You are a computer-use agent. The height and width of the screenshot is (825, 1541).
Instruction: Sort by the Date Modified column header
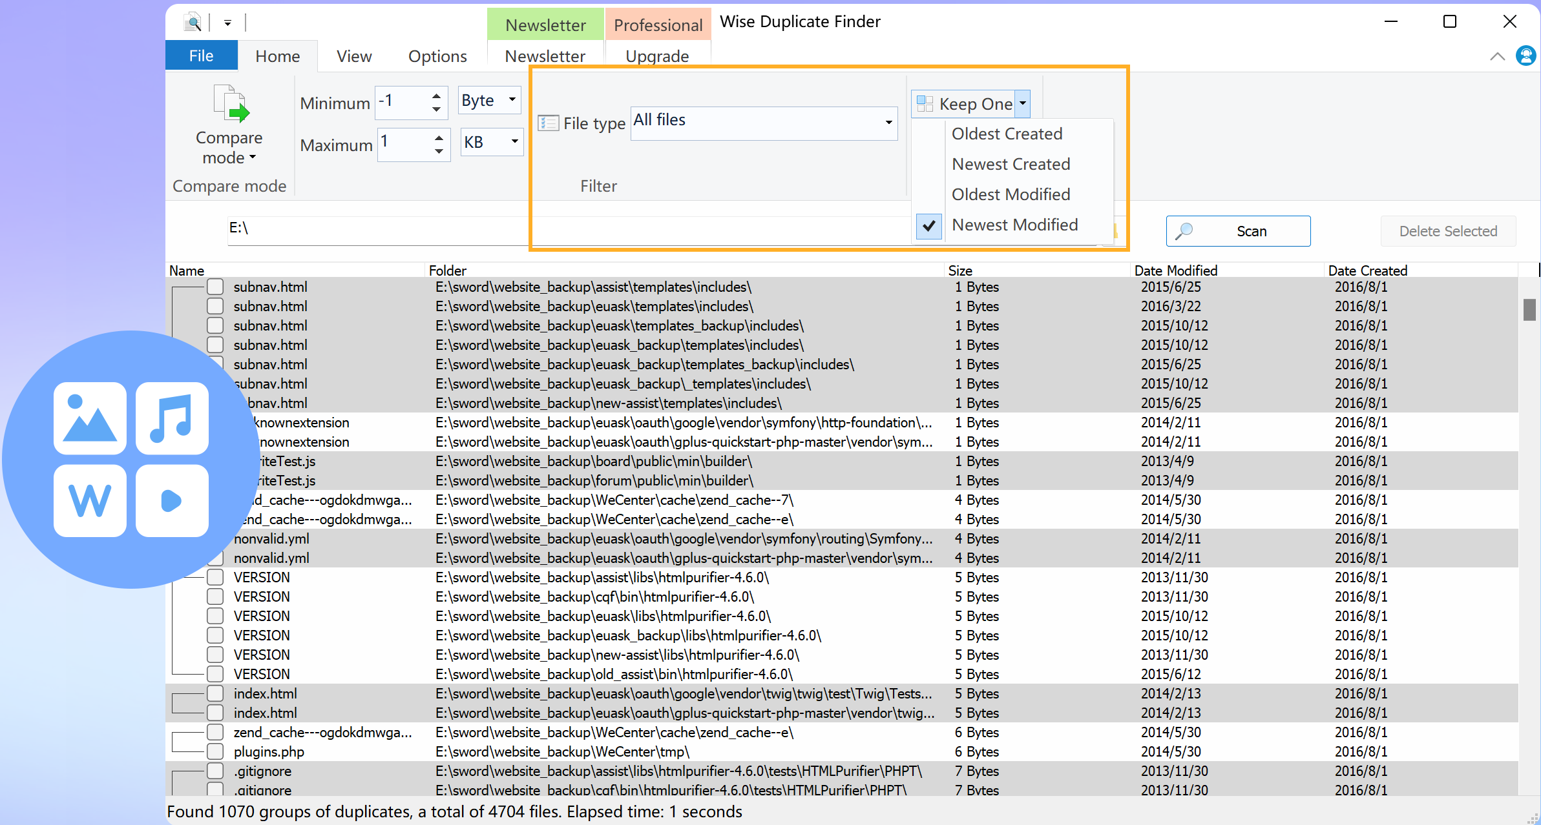pos(1175,270)
